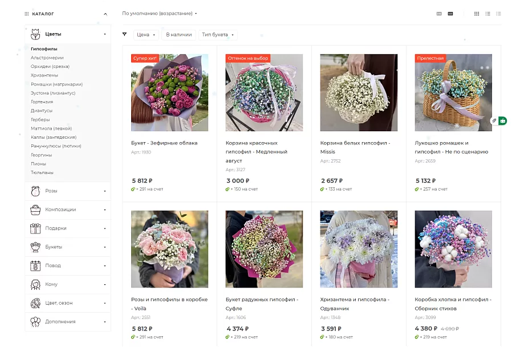Open the Корзина белых гипсофил thumbnail
This screenshot has height=347, width=520.
point(359,92)
